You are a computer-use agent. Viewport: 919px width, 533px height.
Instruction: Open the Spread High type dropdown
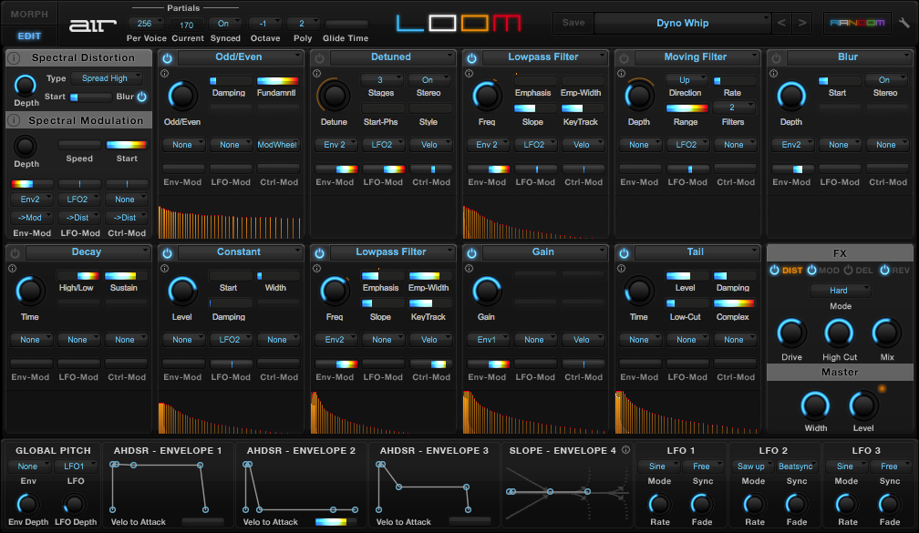pos(106,79)
